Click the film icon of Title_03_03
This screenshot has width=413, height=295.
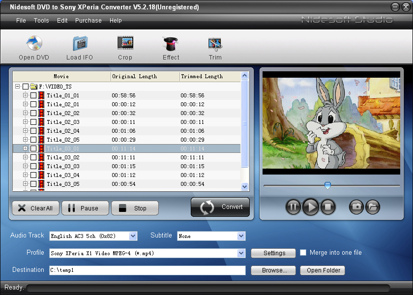(x=41, y=166)
